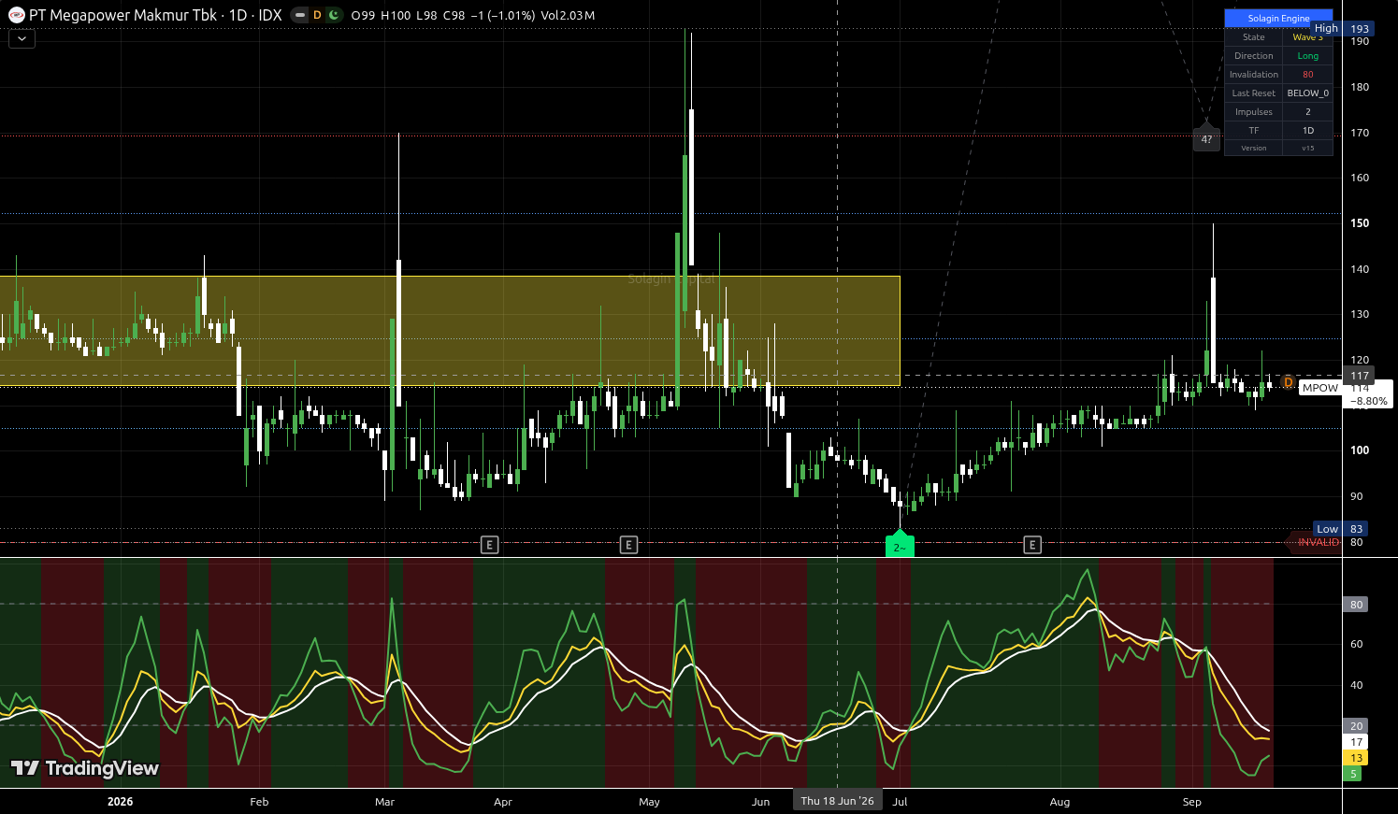
Task: Open the late-March earnings E marker
Action: pyautogui.click(x=489, y=544)
